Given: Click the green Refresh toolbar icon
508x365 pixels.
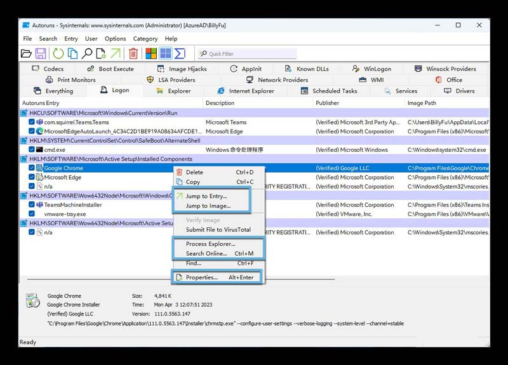Looking at the screenshot, I should 58,53.
